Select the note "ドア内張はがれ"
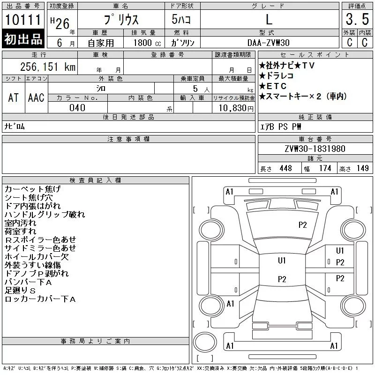375x375 pixels. [x=33, y=206]
